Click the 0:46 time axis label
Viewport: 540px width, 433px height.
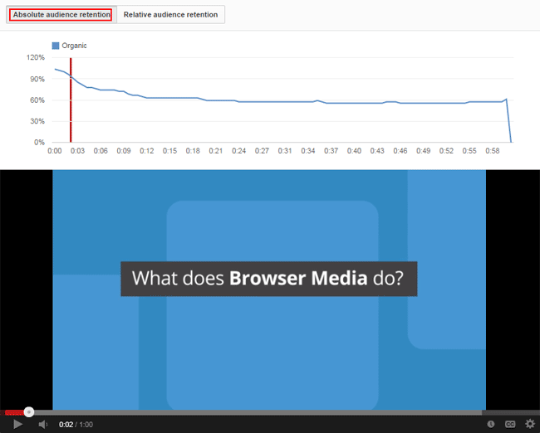point(400,151)
